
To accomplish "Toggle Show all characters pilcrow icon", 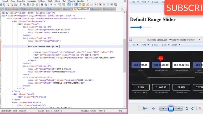I will pyautogui.click(x=73, y=4).
